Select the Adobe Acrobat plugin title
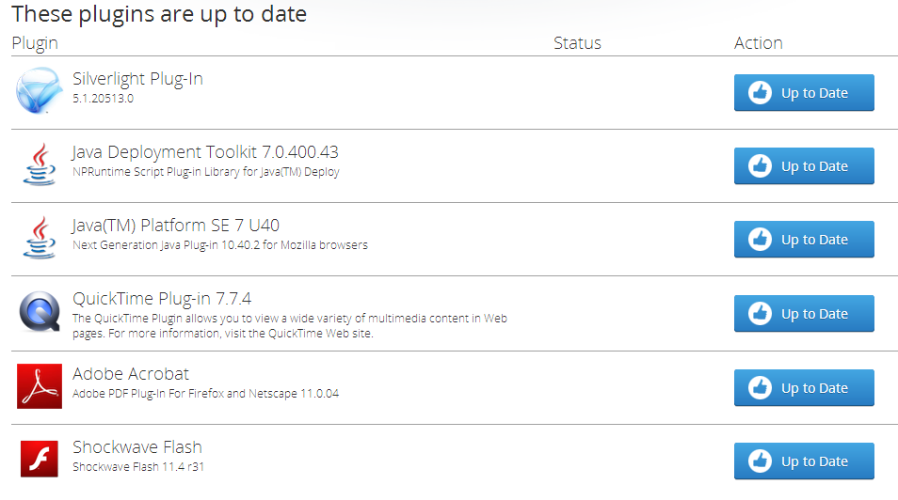Screen dimensions: 898x500 [131, 373]
